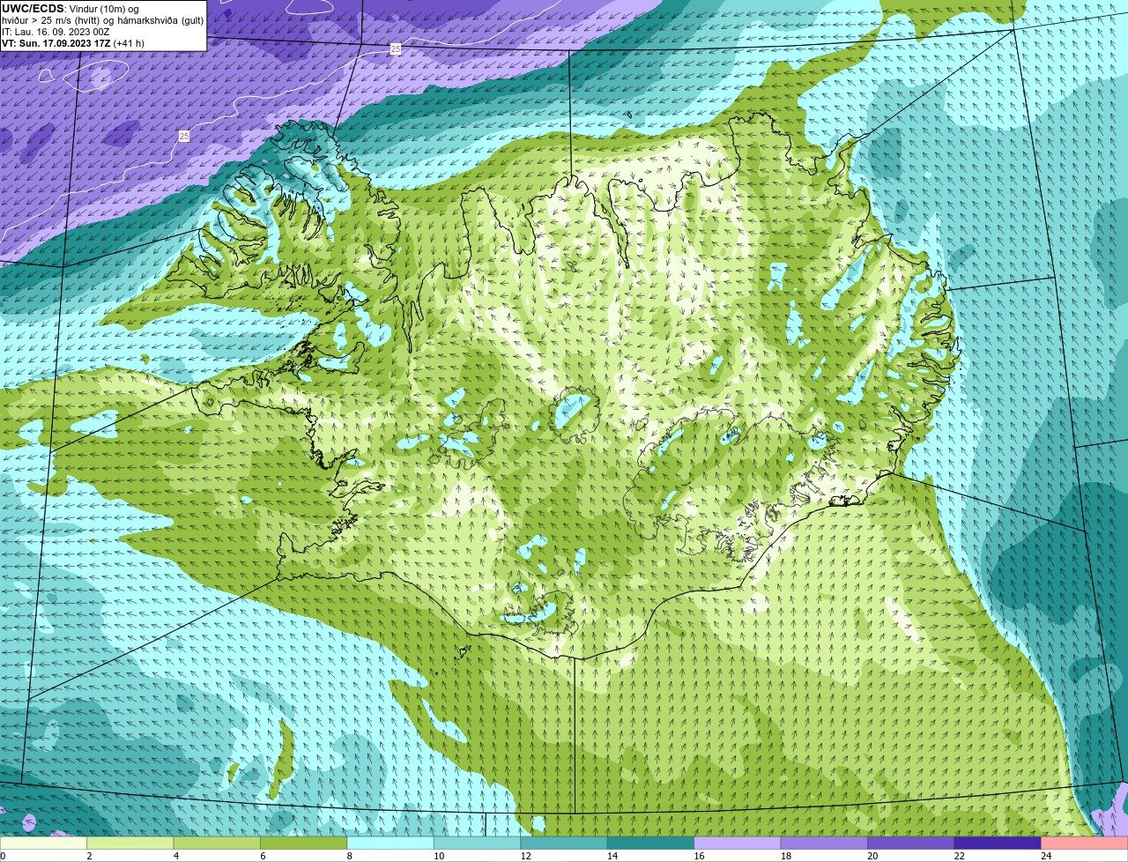
Task: Click the legend tick label "8"
Action: click(349, 856)
